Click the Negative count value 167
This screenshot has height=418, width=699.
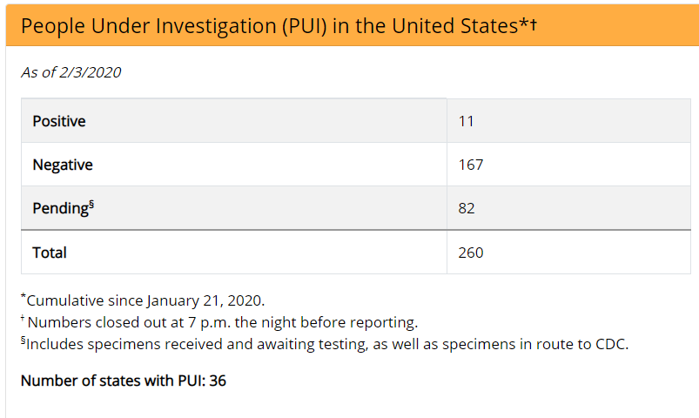tap(470, 165)
